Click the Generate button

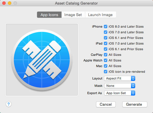click(135, 105)
